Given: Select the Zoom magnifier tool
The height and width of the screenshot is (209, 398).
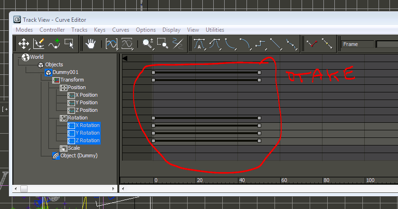Looking at the screenshot, I should pyautogui.click(x=148, y=44).
